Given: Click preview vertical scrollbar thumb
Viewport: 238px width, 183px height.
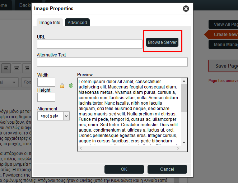Looking at the screenshot, I should [x=184, y=98].
